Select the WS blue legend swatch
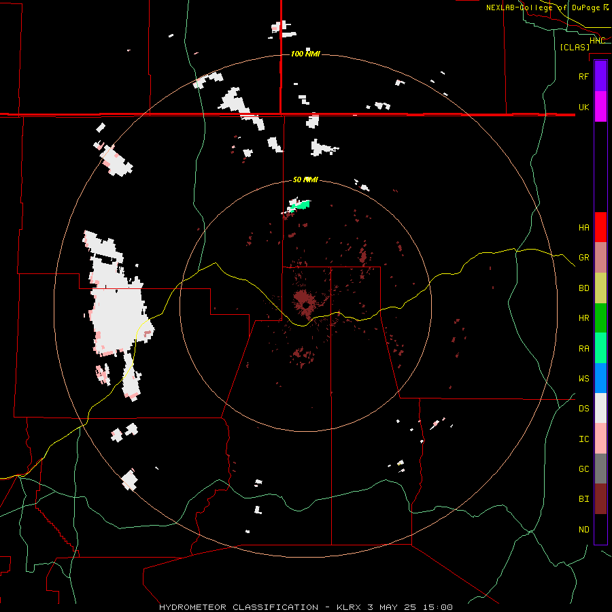The width and height of the screenshot is (612, 612). tap(600, 378)
